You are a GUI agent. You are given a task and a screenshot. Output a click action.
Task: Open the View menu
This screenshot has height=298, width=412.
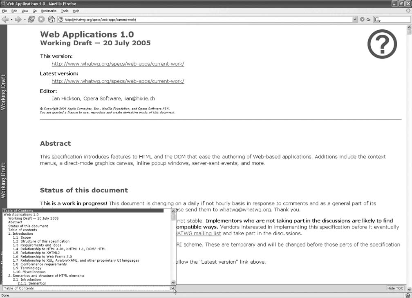pyautogui.click(x=25, y=11)
